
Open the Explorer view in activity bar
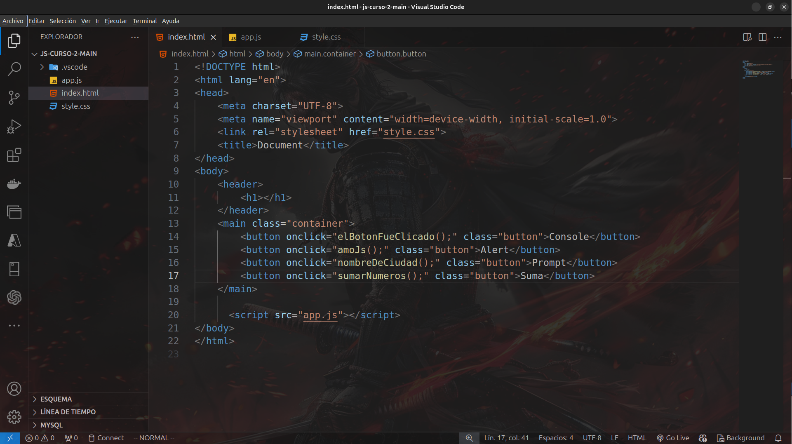(x=14, y=40)
